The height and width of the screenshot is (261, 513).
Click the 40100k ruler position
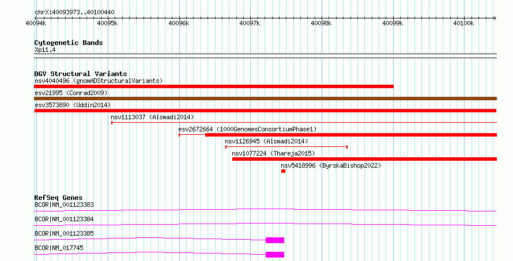[x=463, y=23]
